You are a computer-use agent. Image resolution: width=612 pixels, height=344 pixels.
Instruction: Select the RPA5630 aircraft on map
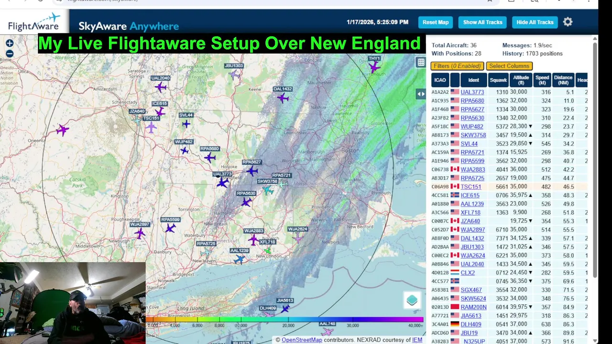click(246, 202)
